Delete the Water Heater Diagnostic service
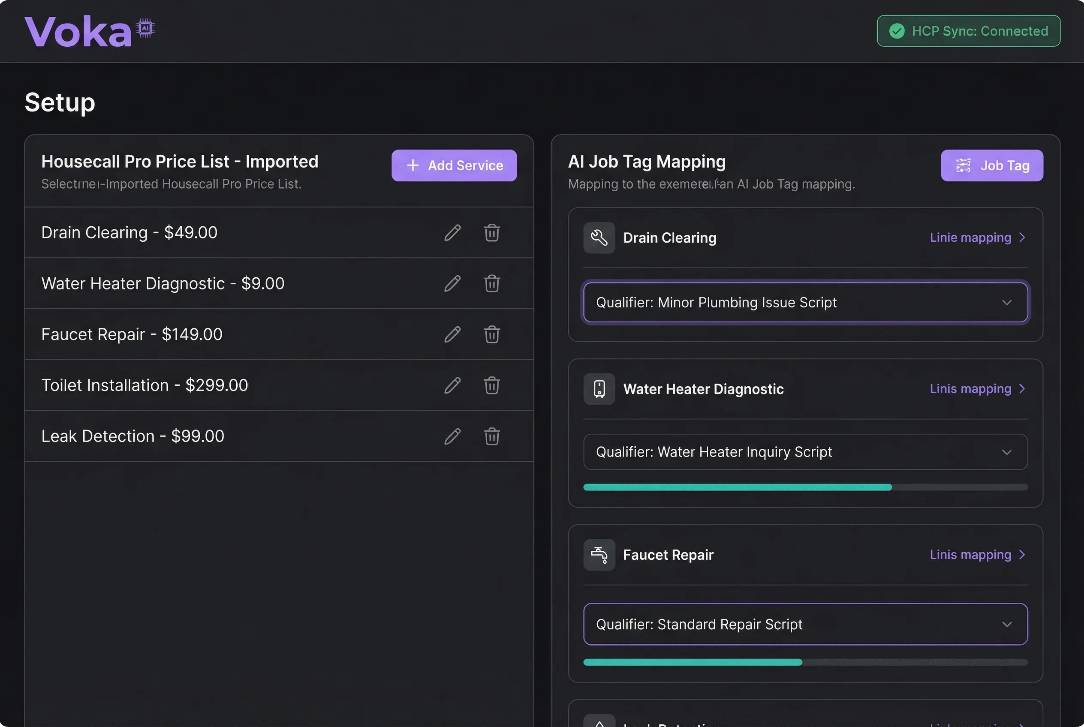The height and width of the screenshot is (727, 1084). coord(492,283)
